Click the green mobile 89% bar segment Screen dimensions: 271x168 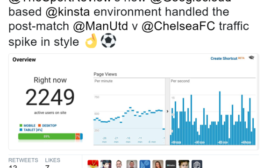[47, 136]
